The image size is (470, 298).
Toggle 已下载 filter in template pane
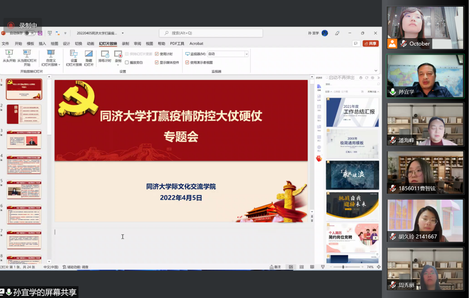click(x=344, y=92)
